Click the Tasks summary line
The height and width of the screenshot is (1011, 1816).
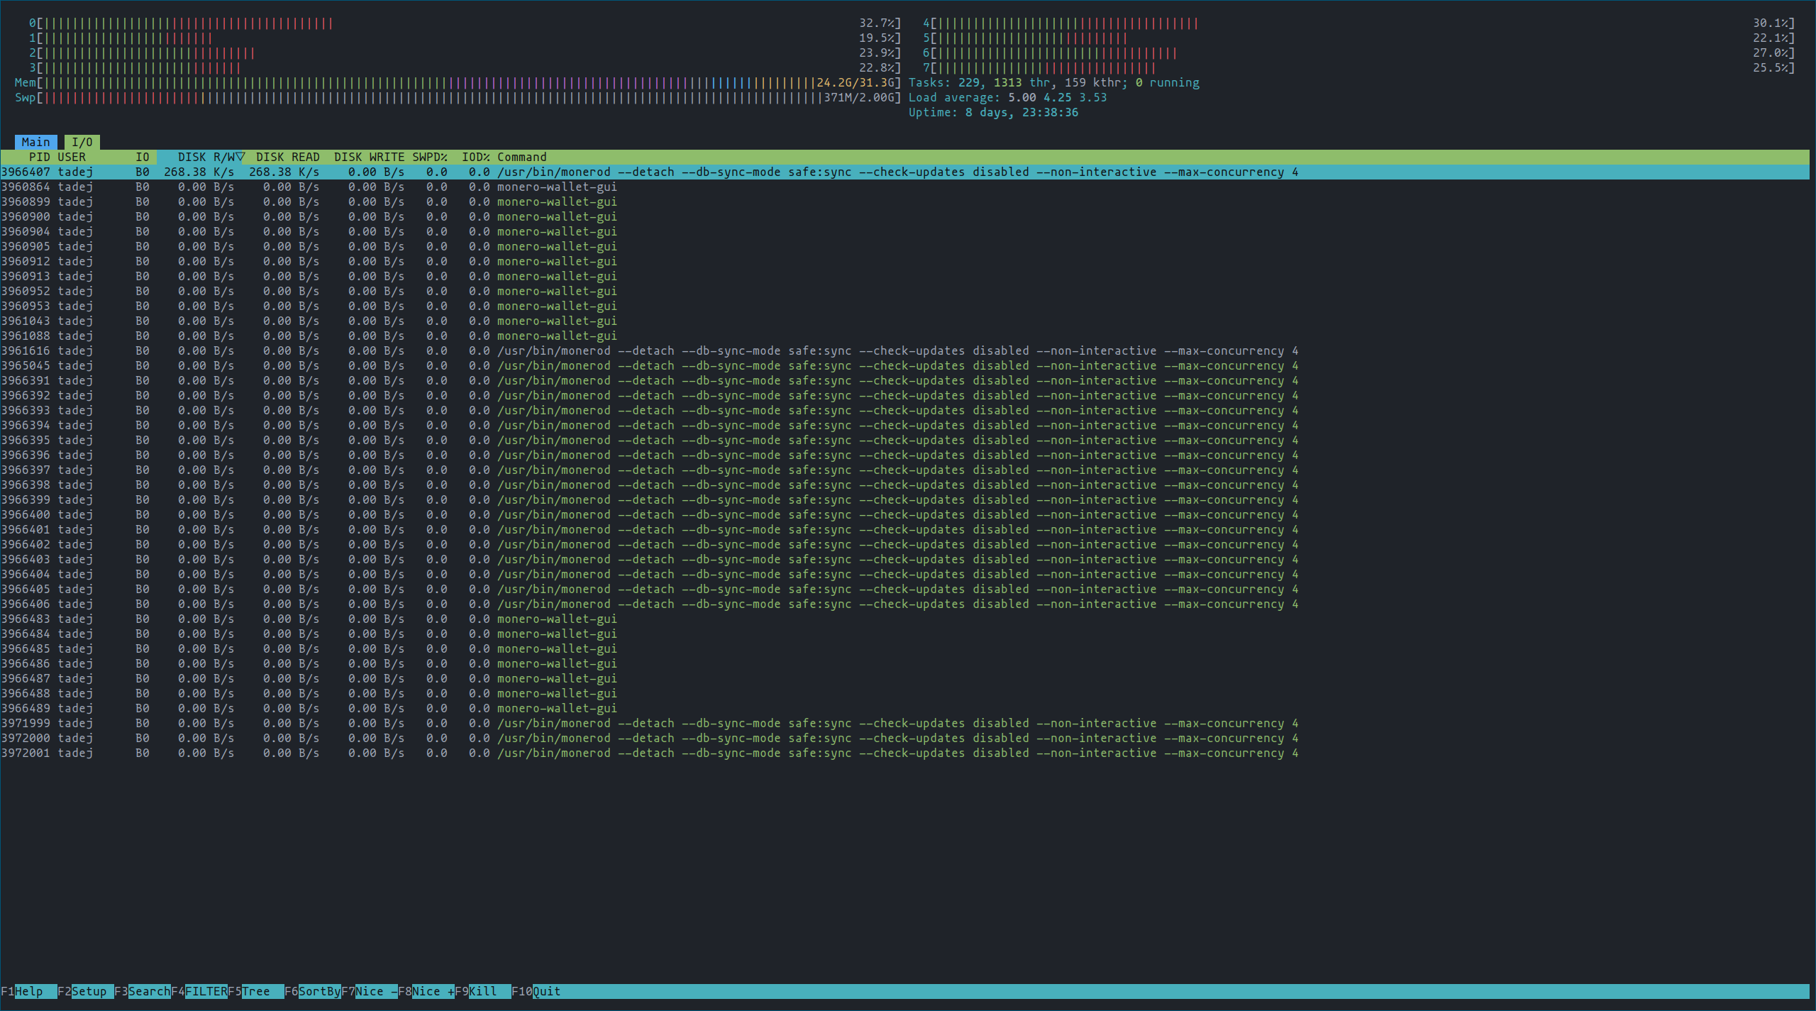tap(1054, 82)
